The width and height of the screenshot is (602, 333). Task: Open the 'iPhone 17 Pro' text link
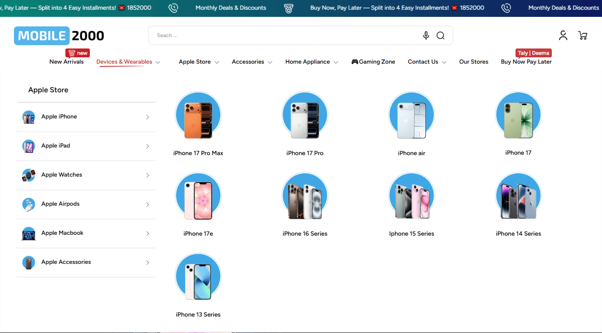305,153
